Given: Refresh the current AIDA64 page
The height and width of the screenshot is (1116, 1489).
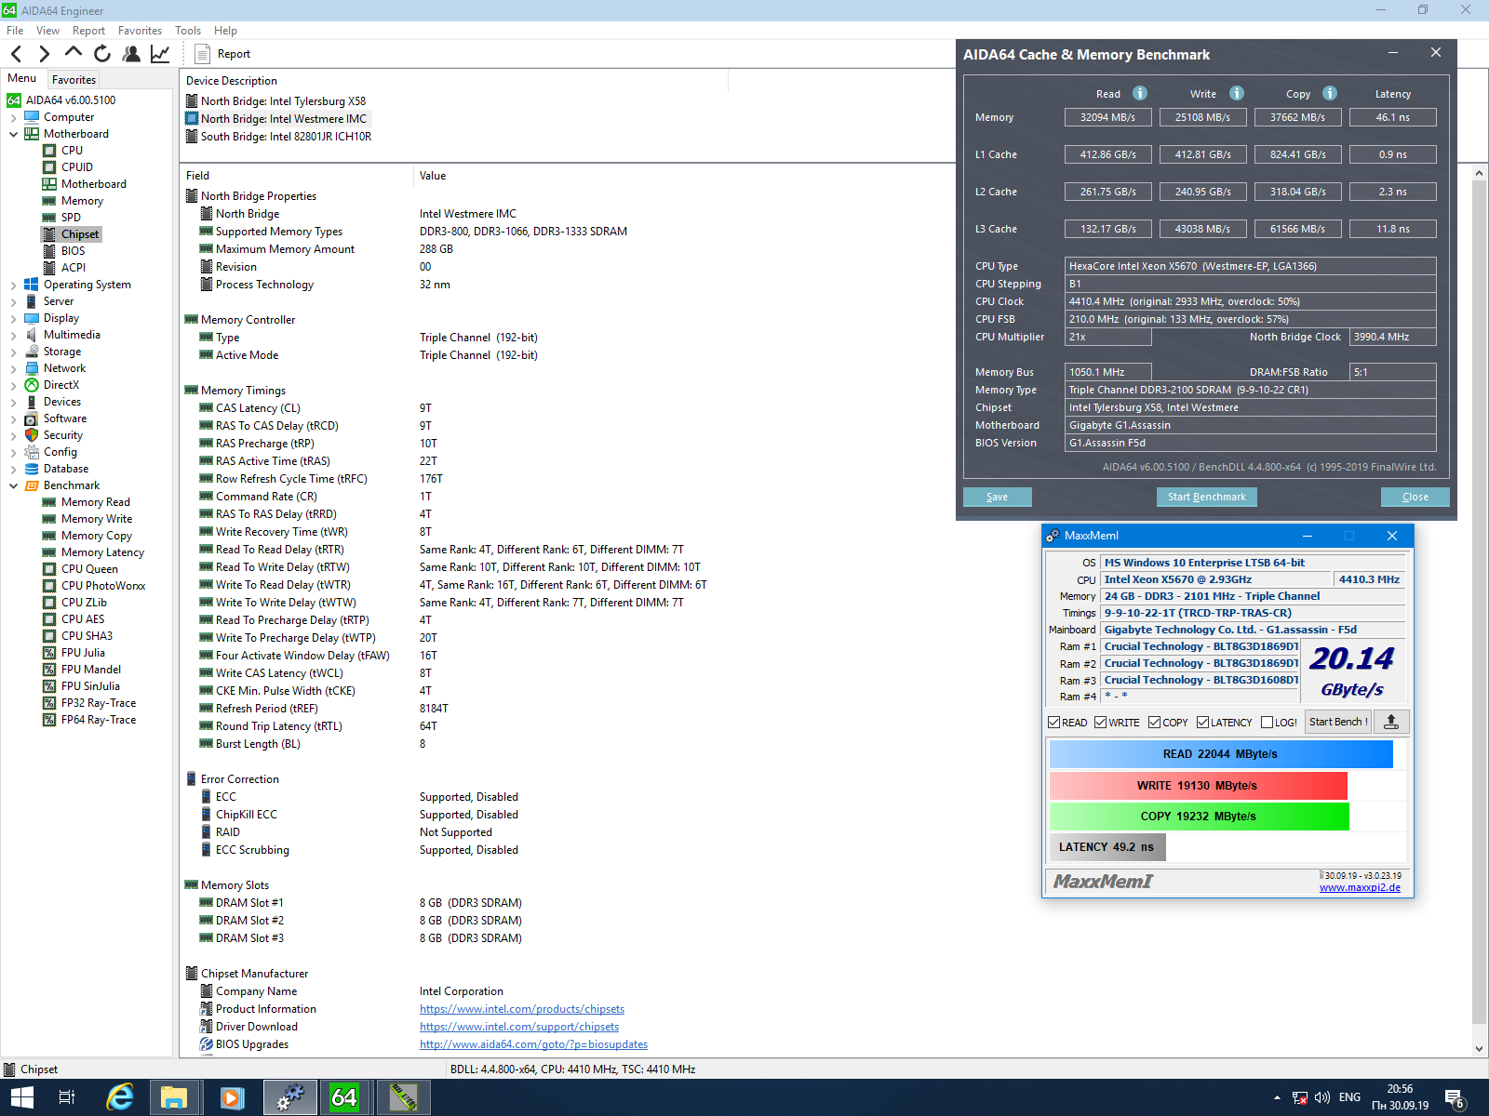Looking at the screenshot, I should pos(102,54).
